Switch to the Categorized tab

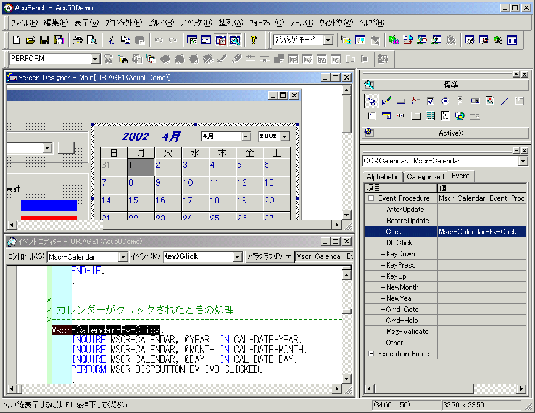(425, 176)
